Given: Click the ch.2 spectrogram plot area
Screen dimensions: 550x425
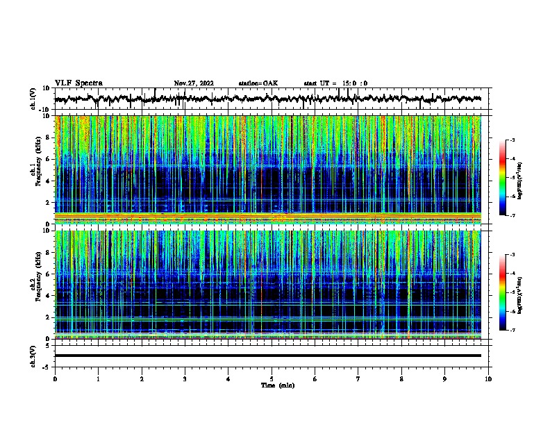Looking at the screenshot, I should (x=268, y=285).
